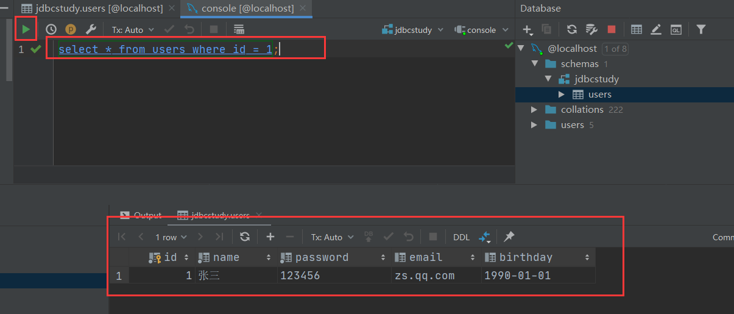
Task: Close the console [@localhost] tab
Action: (x=303, y=9)
